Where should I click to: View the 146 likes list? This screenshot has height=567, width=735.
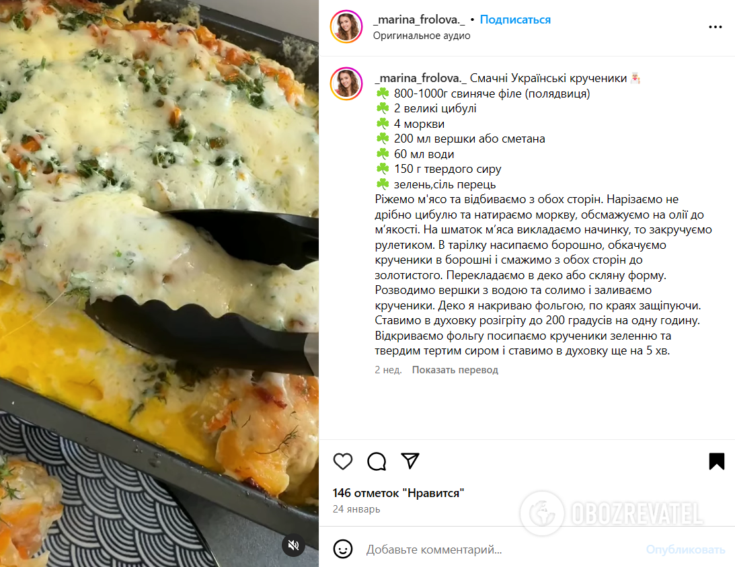click(x=399, y=493)
